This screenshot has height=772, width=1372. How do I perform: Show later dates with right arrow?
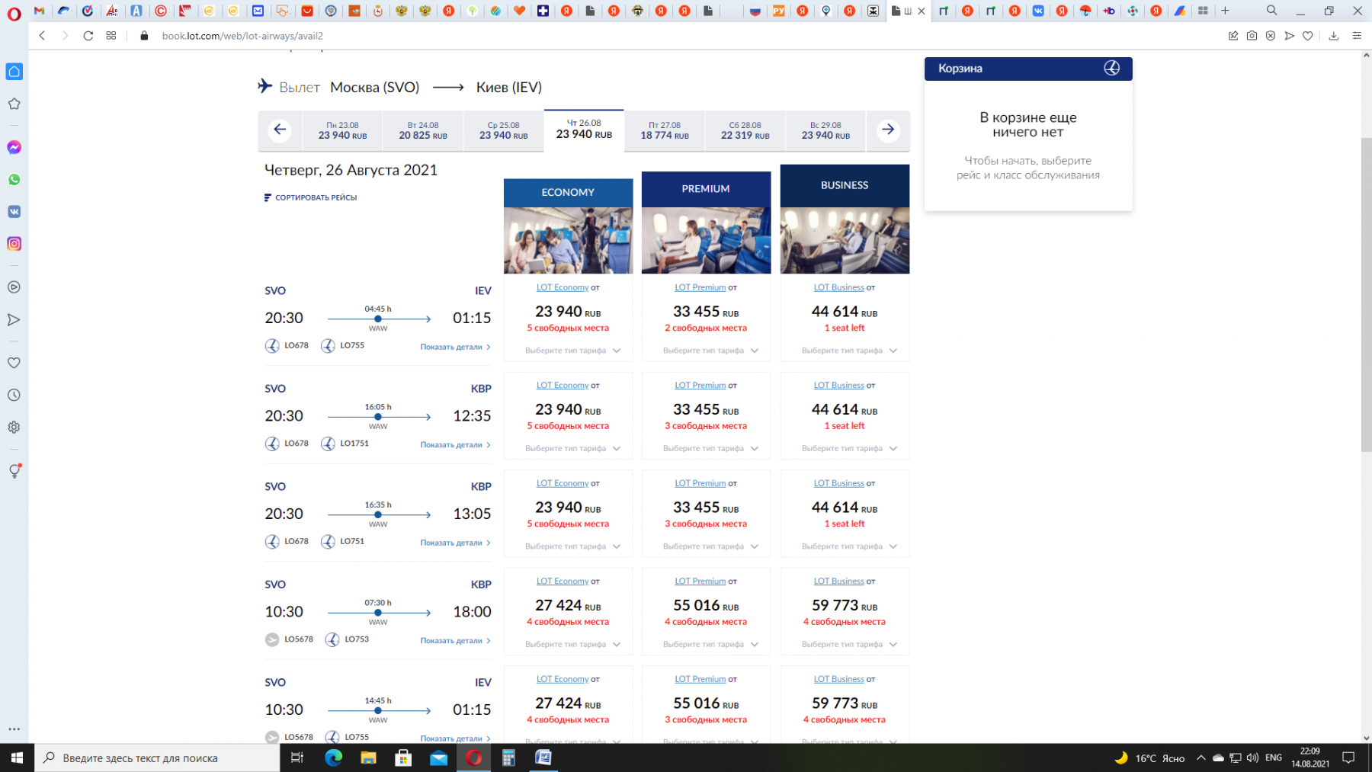coord(888,130)
